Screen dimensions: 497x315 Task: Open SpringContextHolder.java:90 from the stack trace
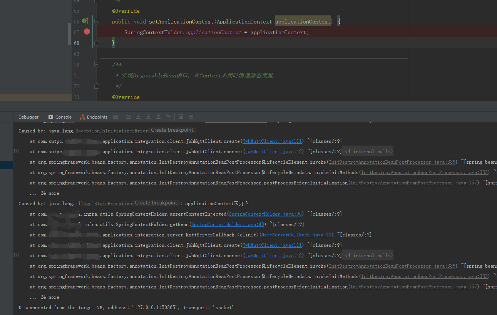(x=265, y=214)
